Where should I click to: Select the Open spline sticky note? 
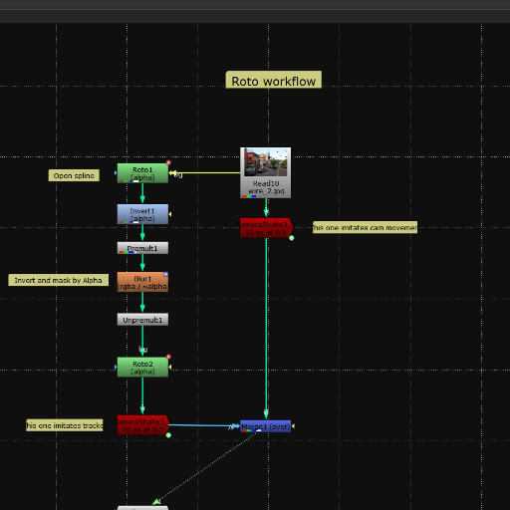[x=74, y=175]
